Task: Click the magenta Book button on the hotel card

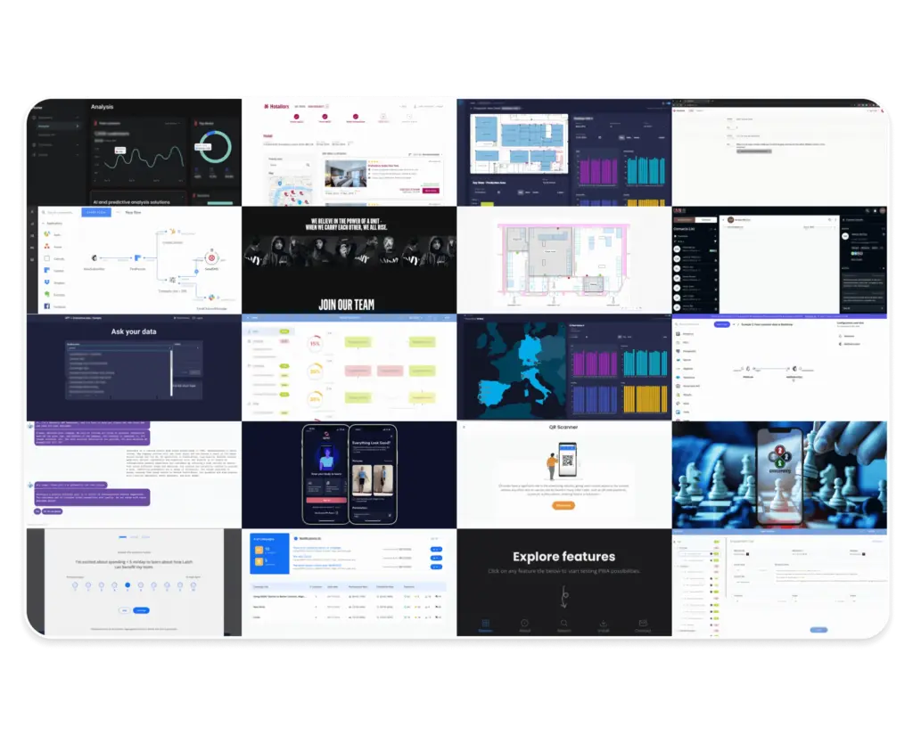Action: coord(431,191)
